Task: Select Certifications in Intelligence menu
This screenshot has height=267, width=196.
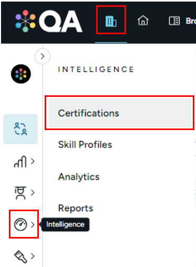Action: pyautogui.click(x=120, y=113)
